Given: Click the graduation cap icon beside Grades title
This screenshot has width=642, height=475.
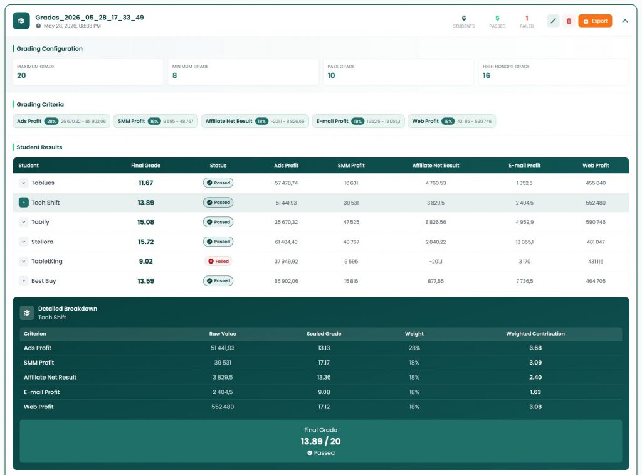Looking at the screenshot, I should 21,21.
